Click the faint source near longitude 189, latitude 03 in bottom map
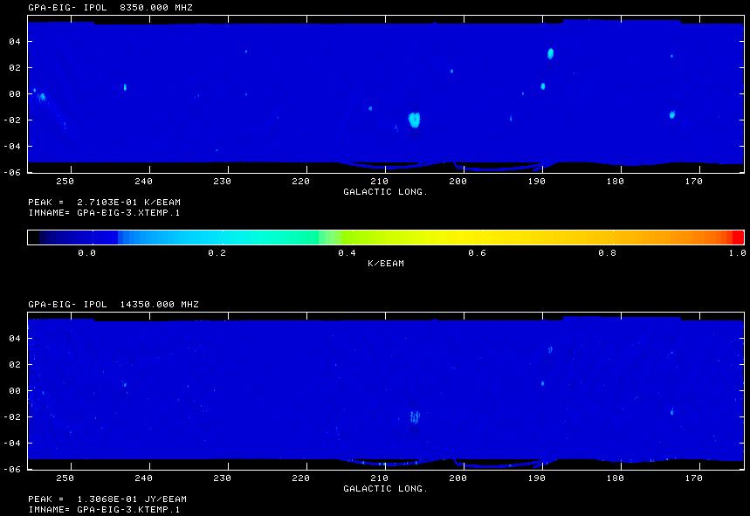The image size is (750, 516). 550,349
